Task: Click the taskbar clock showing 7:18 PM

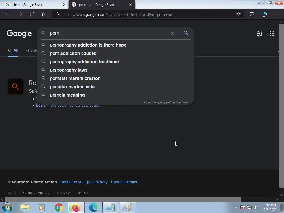Action: coord(270,207)
